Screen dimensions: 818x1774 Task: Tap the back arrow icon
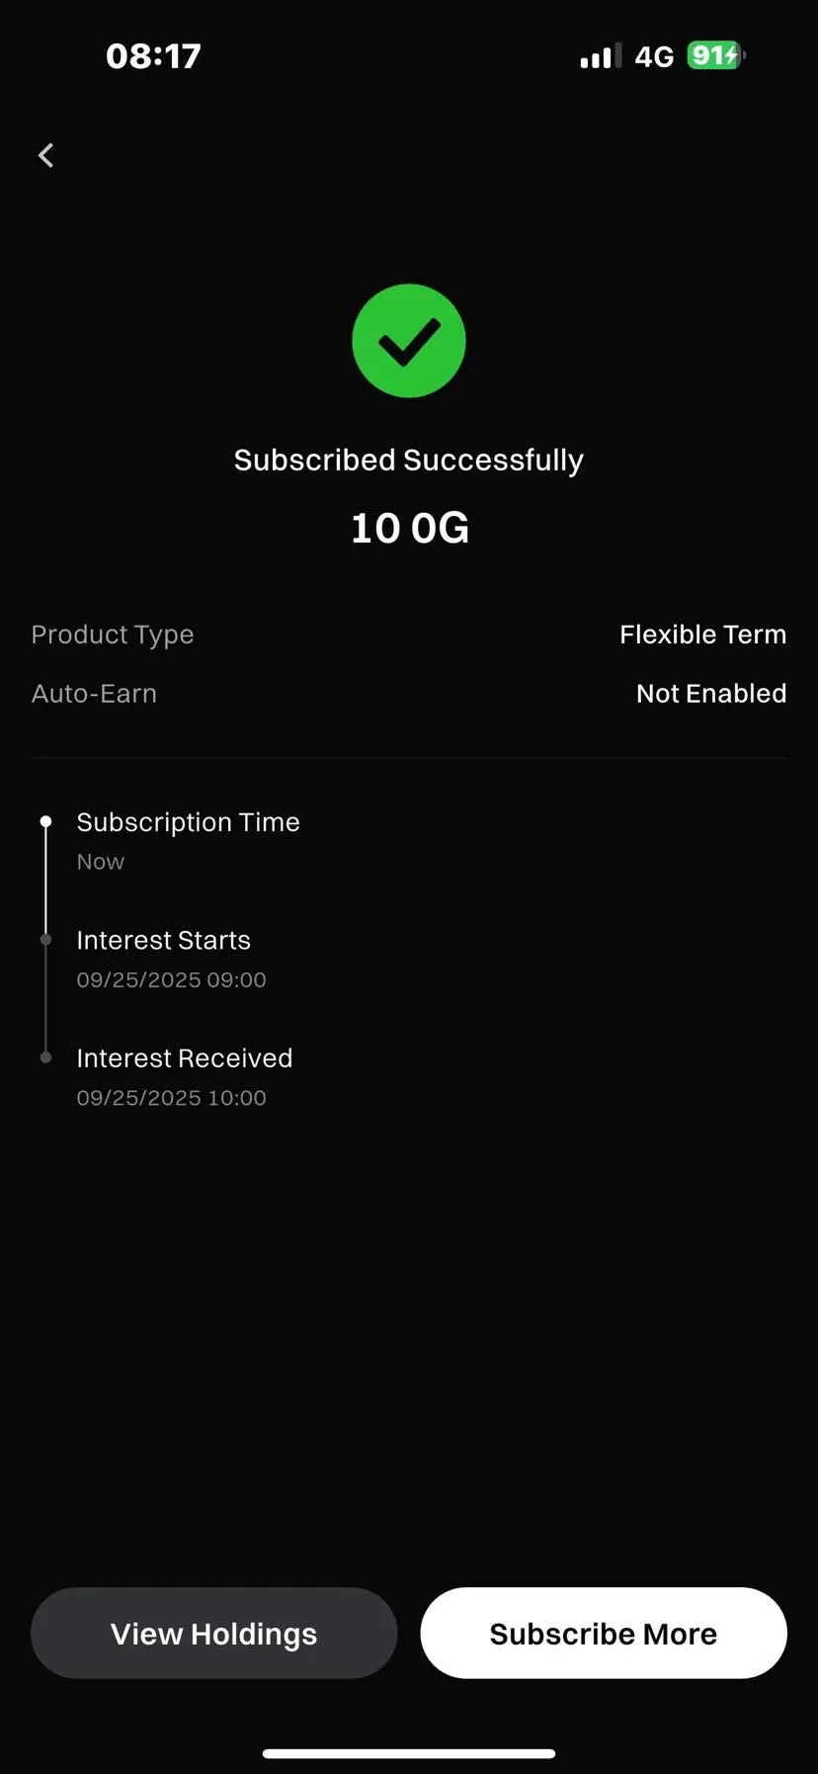click(x=45, y=155)
